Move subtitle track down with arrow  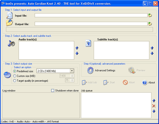[x=152, y=53]
